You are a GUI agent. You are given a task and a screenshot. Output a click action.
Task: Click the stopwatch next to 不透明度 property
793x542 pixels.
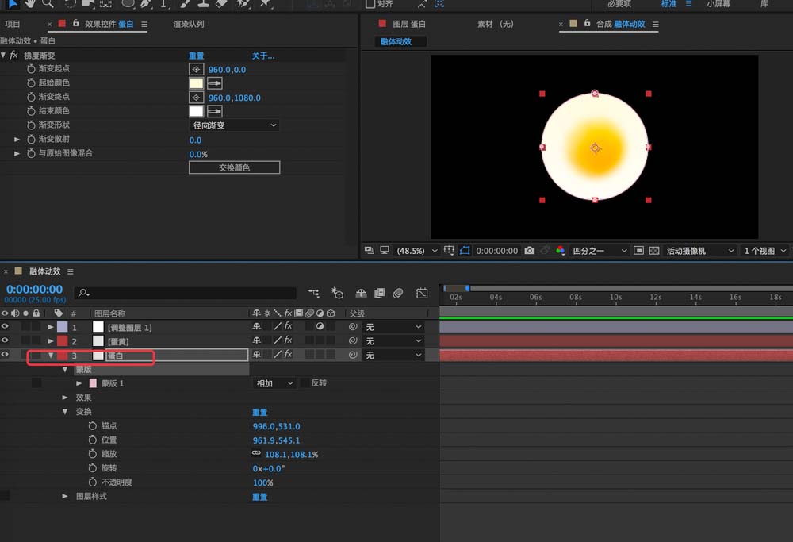click(92, 482)
